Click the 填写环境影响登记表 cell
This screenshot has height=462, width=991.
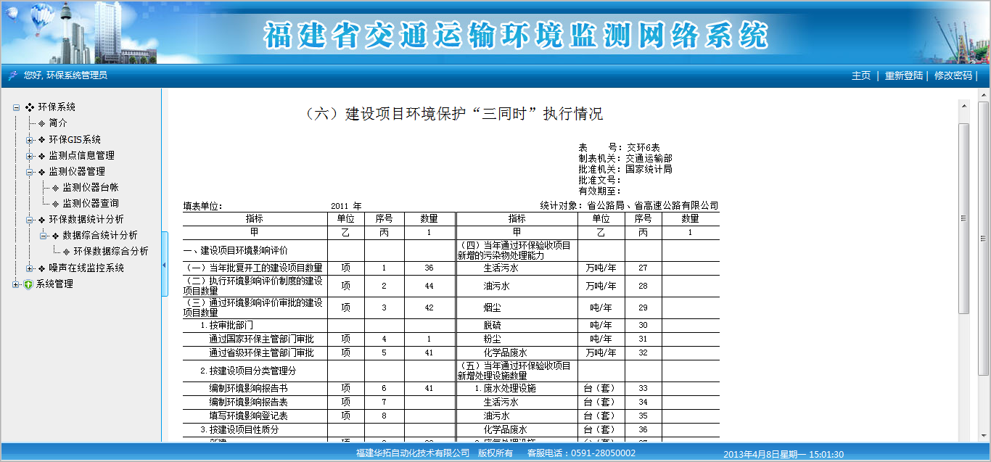255,416
